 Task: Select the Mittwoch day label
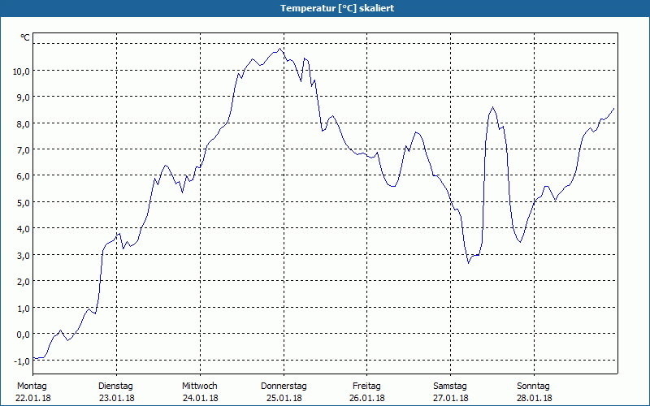(x=200, y=387)
